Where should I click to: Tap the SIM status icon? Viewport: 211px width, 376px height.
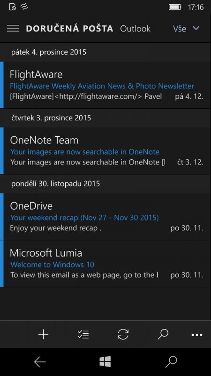click(13, 7)
